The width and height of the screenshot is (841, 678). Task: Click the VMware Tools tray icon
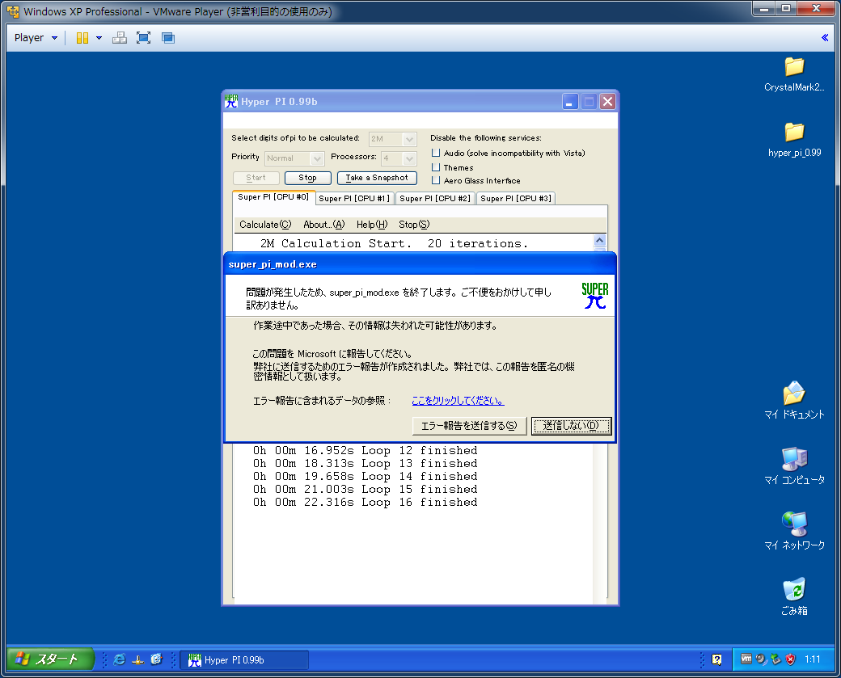click(746, 659)
